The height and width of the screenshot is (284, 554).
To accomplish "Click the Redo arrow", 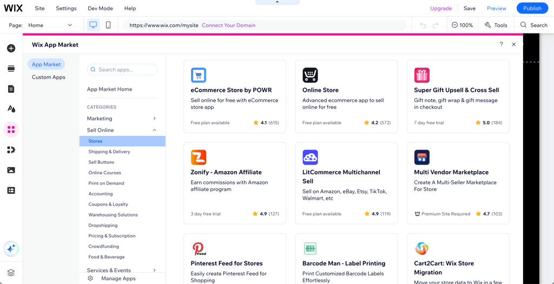I will (436, 25).
